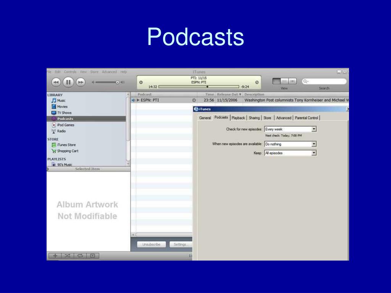Screen dimensions: 391x293
Task: Switch to the Advanced preferences tab
Action: 284,118
